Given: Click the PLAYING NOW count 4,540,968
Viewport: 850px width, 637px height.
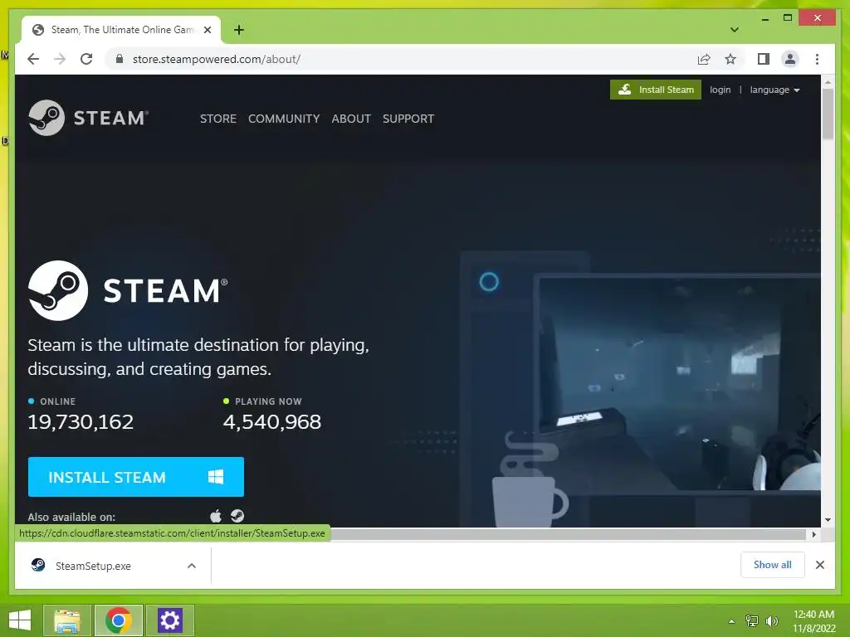Looking at the screenshot, I should 272,422.
